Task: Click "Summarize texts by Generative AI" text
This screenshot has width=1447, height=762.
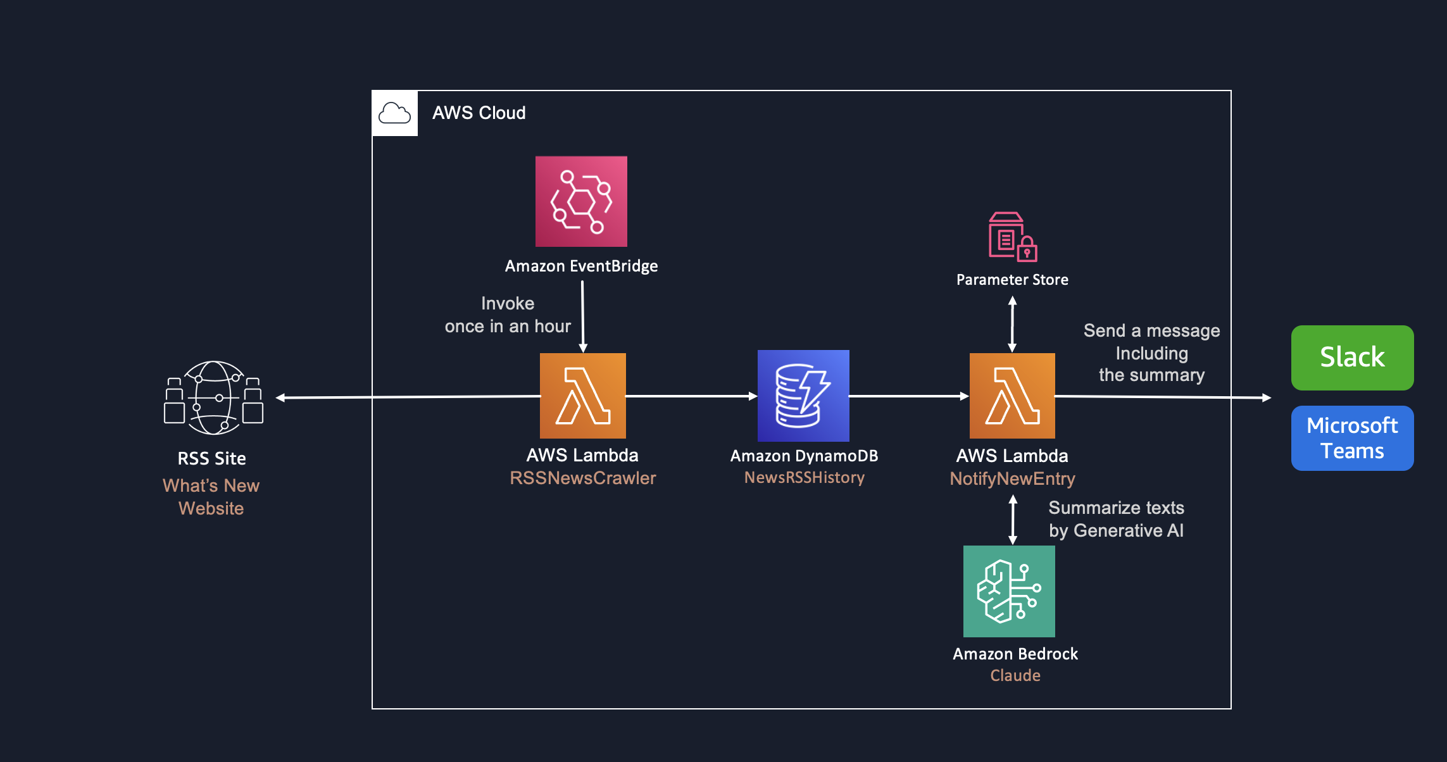Action: [1116, 519]
